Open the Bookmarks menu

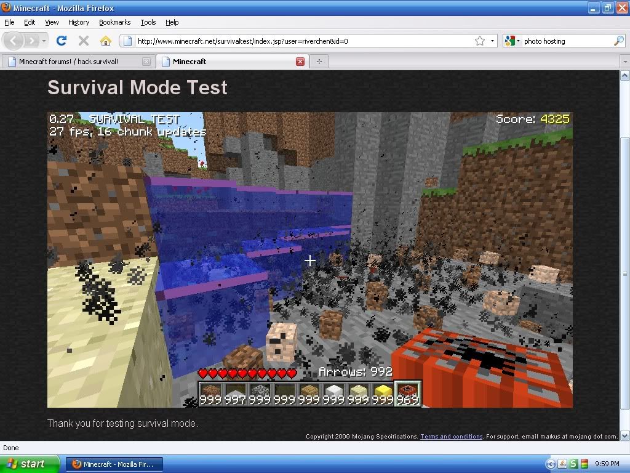115,22
